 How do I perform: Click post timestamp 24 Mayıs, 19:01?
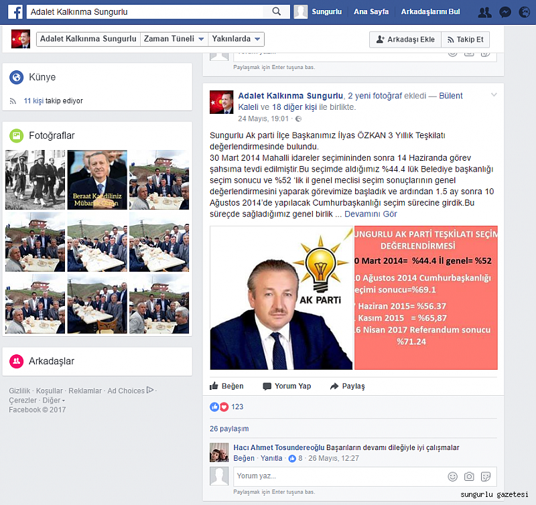[263, 119]
